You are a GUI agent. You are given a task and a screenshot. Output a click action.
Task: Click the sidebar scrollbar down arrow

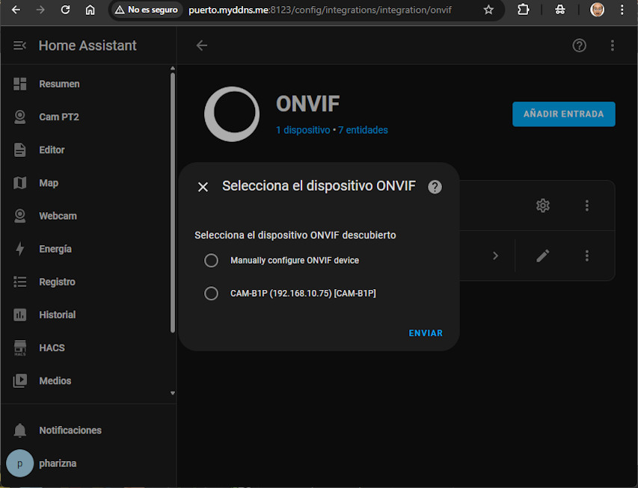tap(173, 393)
